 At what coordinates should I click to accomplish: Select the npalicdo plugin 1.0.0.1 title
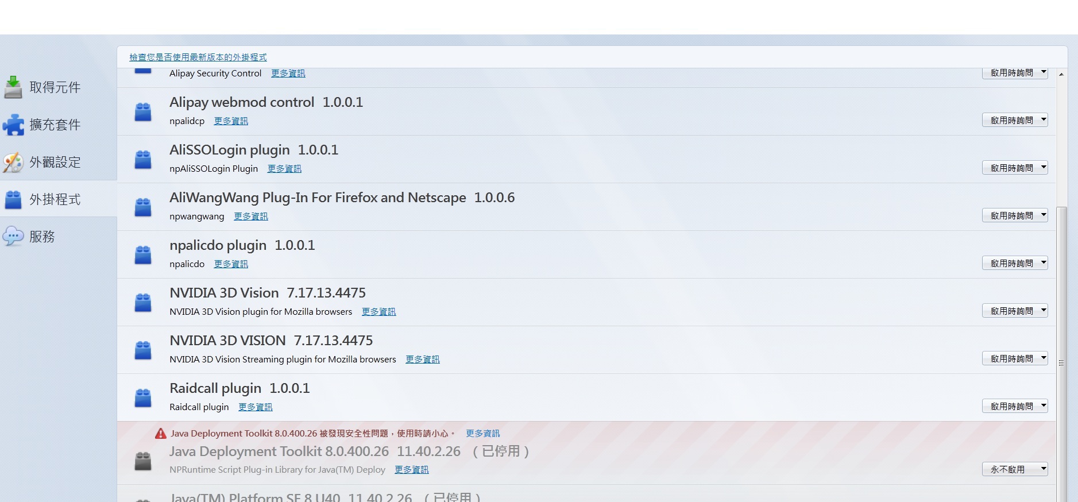[242, 245]
